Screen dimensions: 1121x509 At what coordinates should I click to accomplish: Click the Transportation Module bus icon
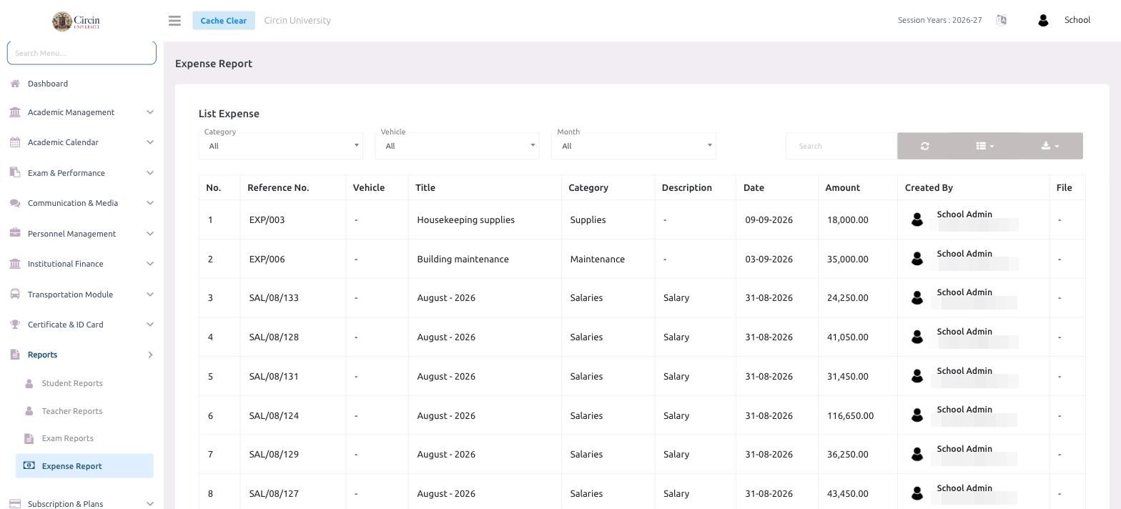tap(15, 295)
